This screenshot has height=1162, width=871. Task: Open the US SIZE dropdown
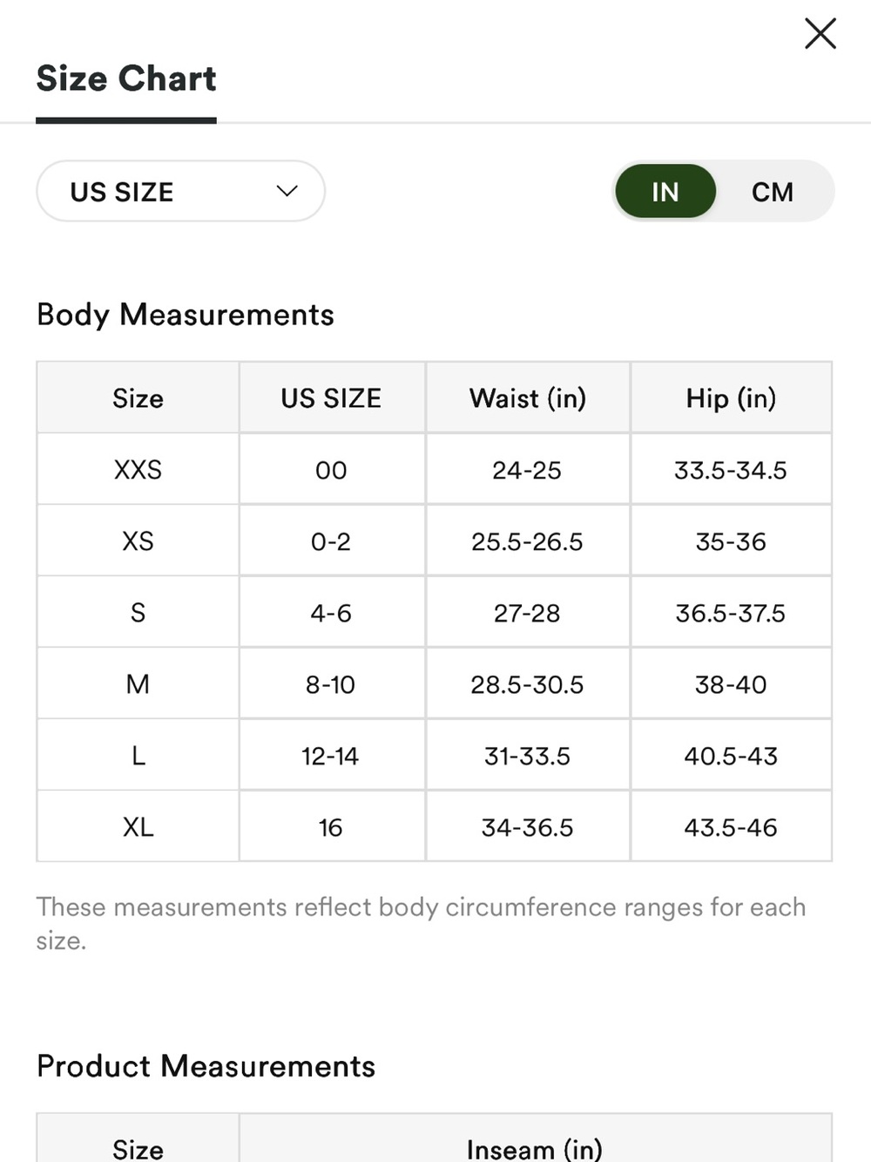click(181, 191)
